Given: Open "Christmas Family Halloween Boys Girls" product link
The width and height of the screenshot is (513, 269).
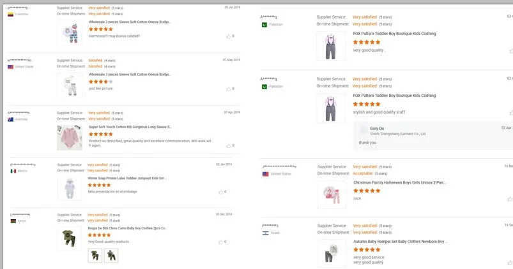Looking at the screenshot, I should 400,182.
